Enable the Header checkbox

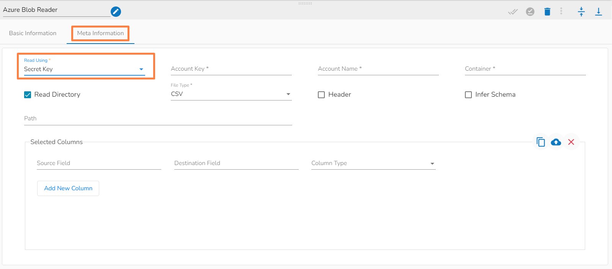(321, 95)
